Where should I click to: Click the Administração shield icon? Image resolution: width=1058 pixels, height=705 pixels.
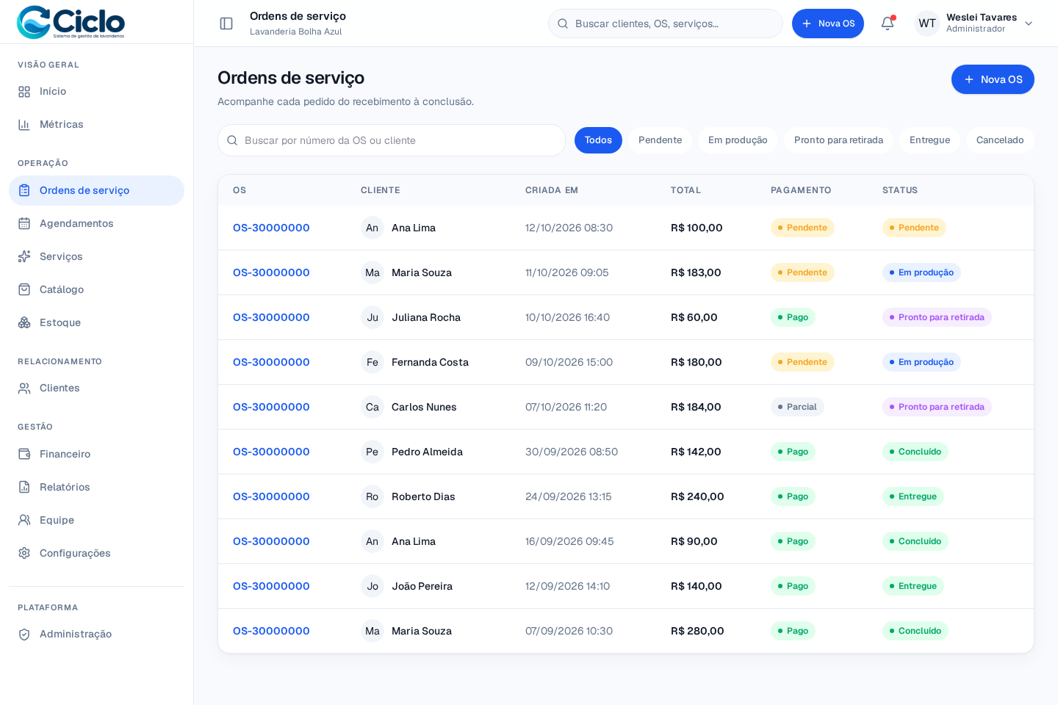tap(24, 634)
